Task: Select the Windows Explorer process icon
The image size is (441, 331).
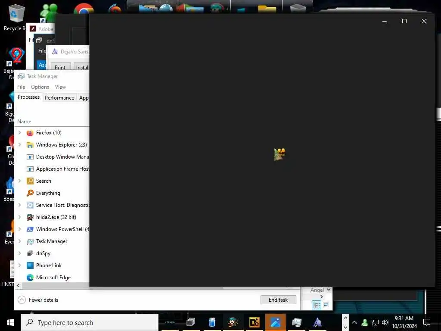Action: point(30,145)
